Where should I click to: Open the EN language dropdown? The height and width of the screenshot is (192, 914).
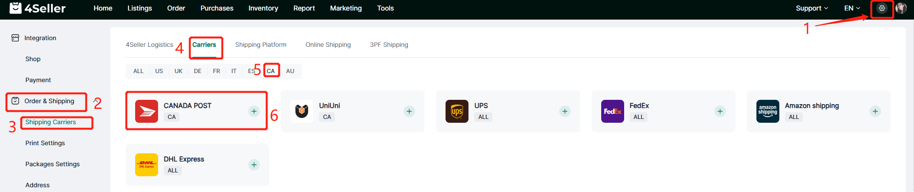852,8
